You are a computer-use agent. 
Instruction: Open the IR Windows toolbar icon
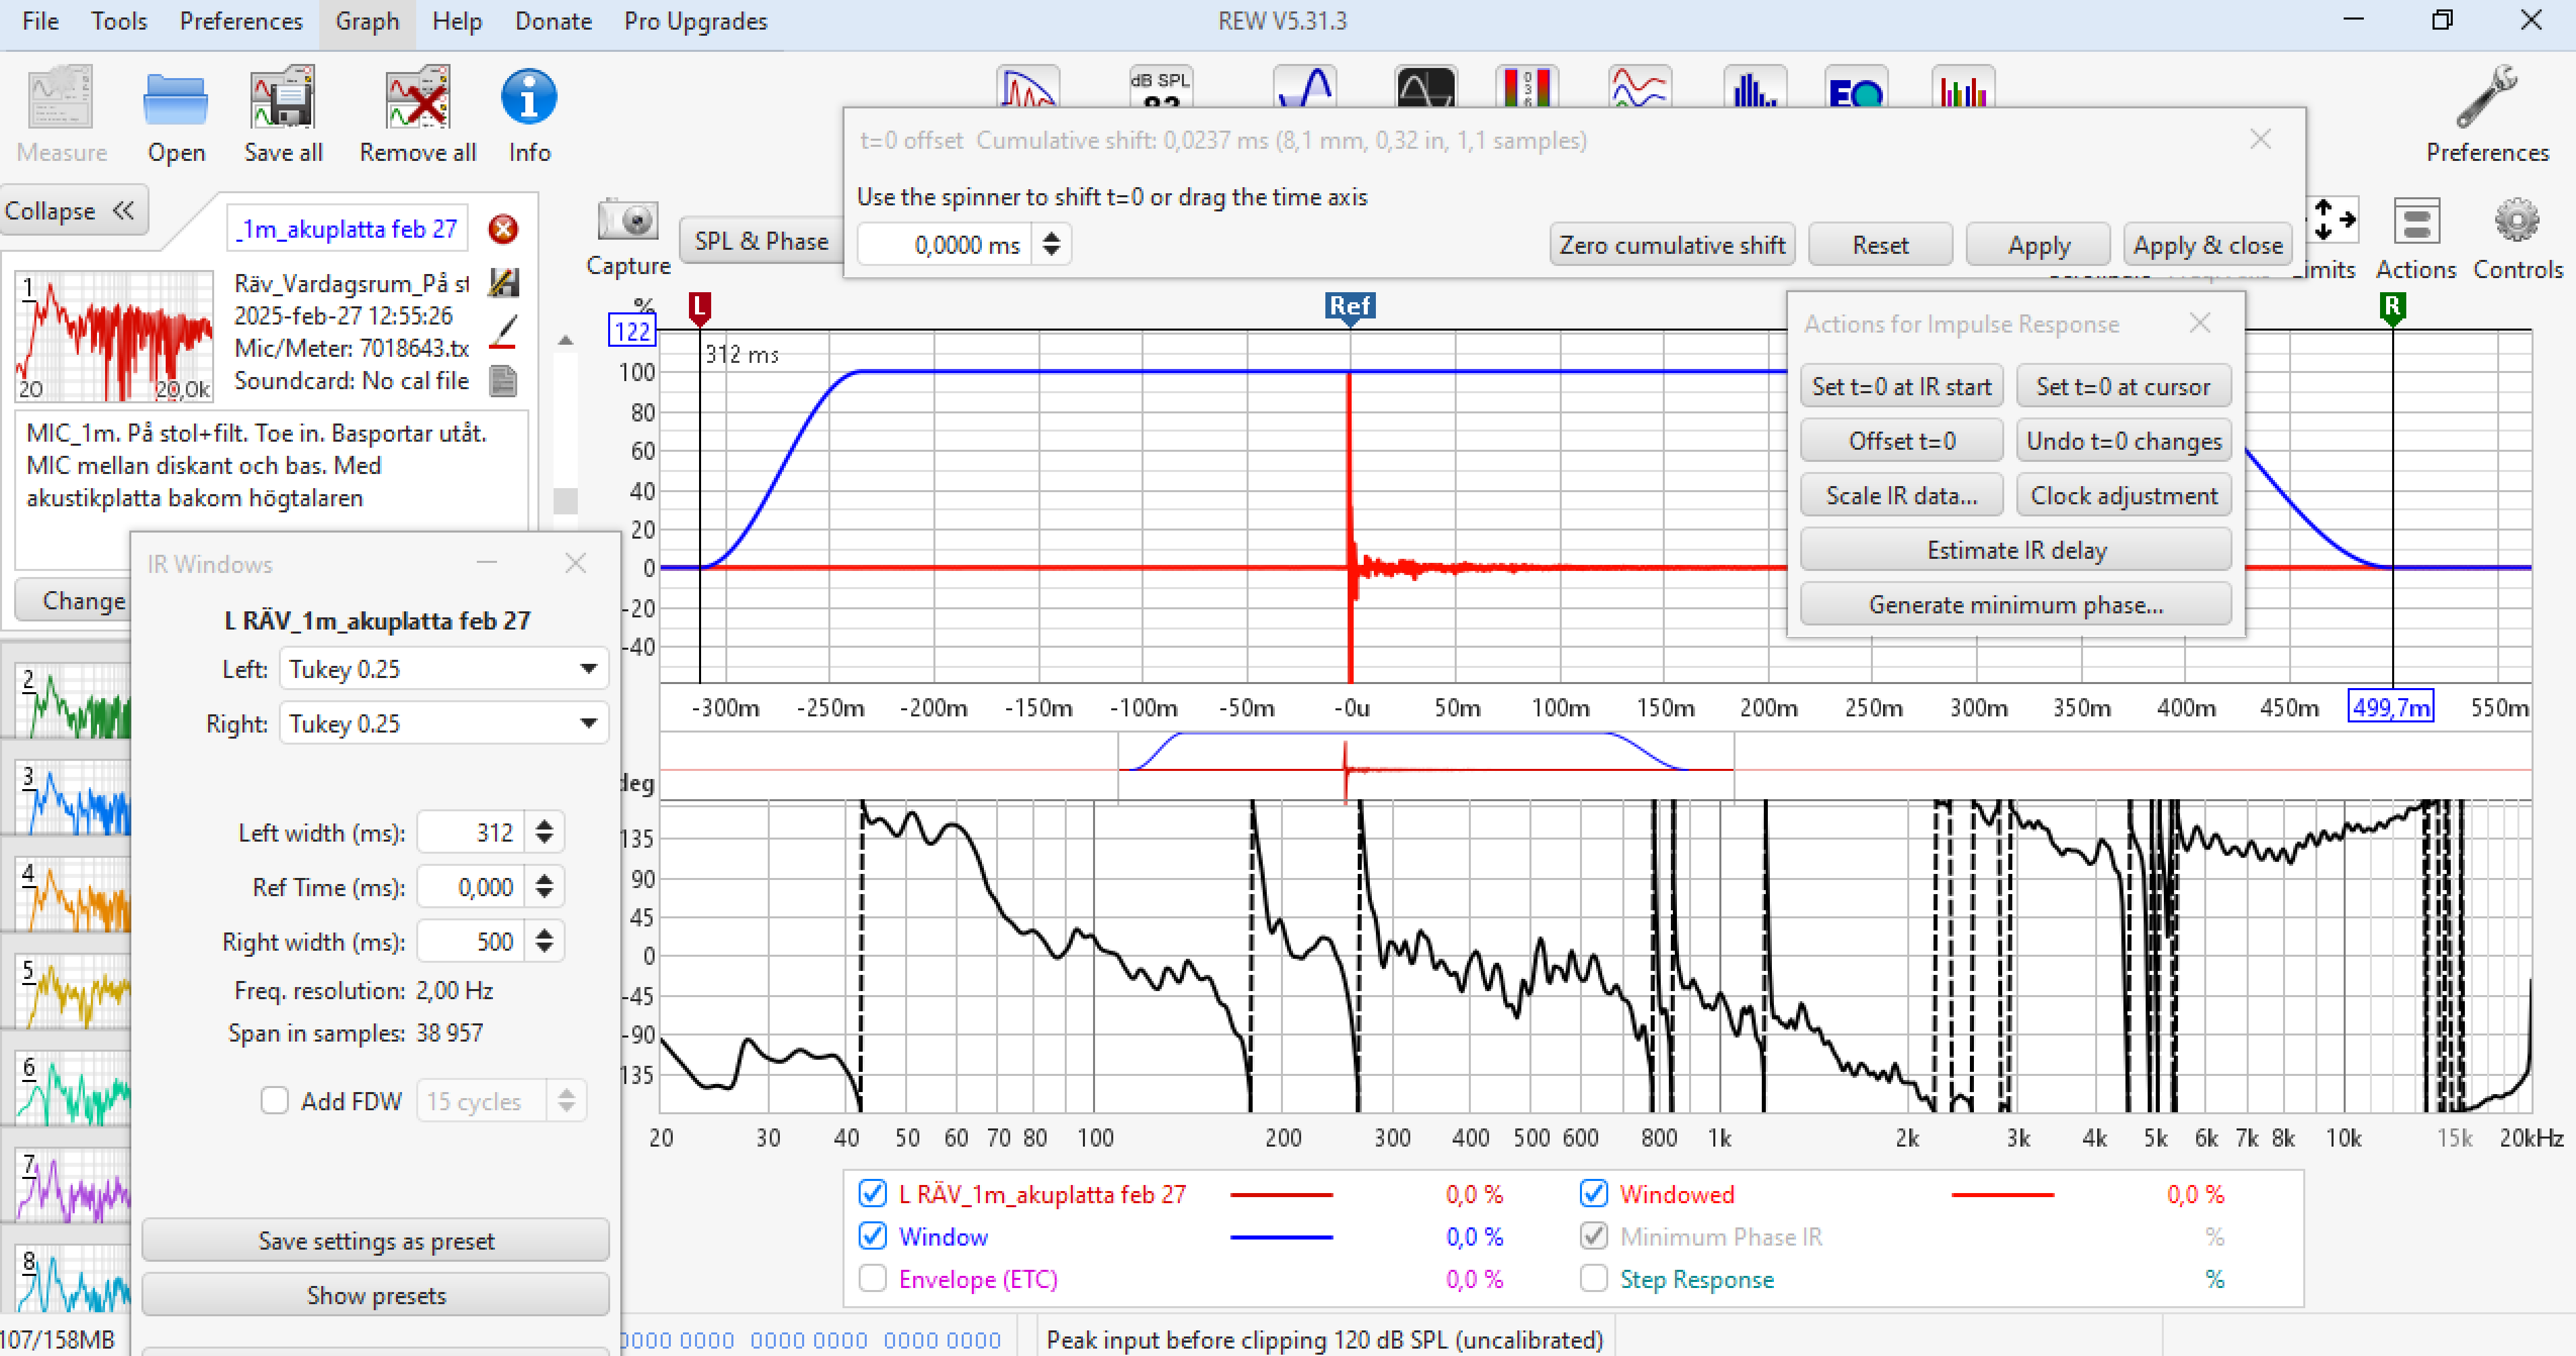1028,88
